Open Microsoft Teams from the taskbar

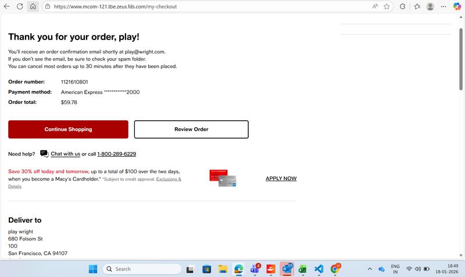pos(254,269)
